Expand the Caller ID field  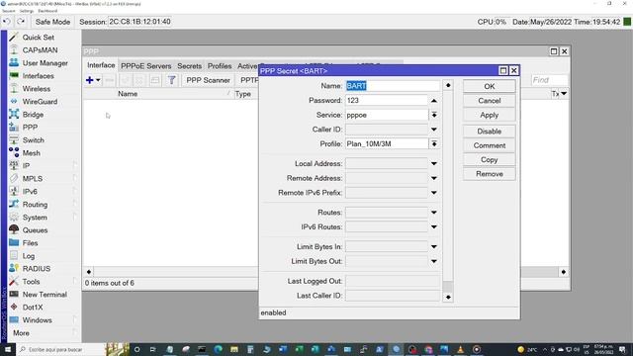tap(434, 130)
